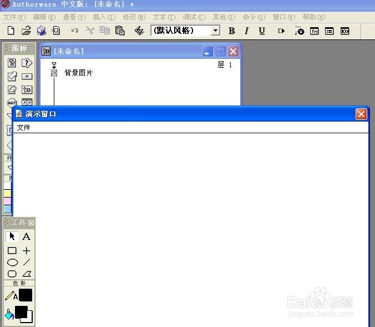Select the 背景图片 display icon on flowline
The height and width of the screenshot is (327, 375).
click(x=54, y=73)
